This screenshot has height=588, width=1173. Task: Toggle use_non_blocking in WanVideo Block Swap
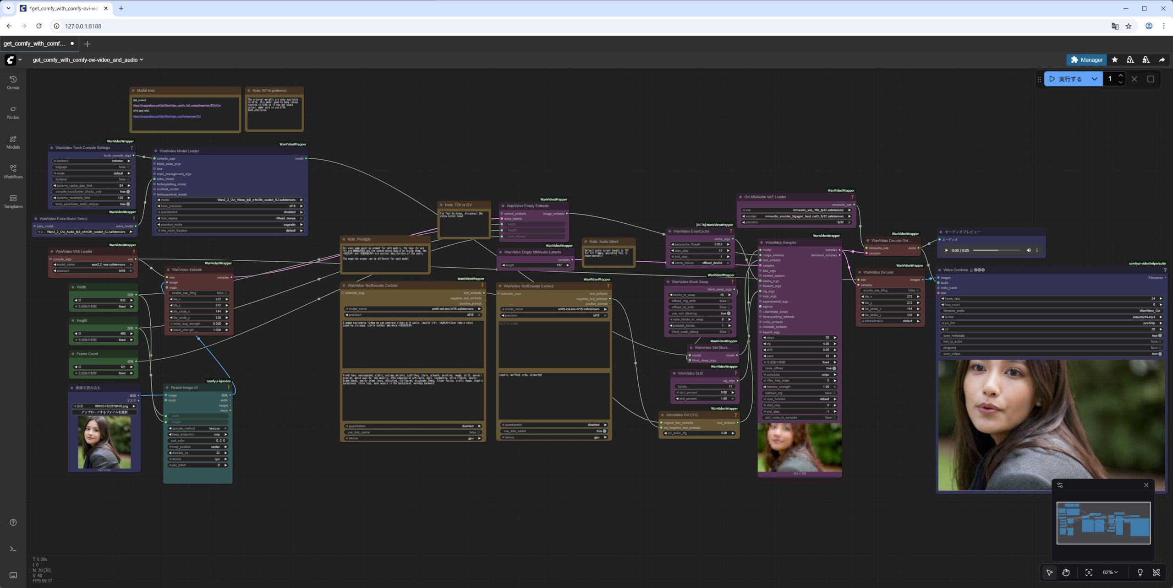tap(729, 313)
